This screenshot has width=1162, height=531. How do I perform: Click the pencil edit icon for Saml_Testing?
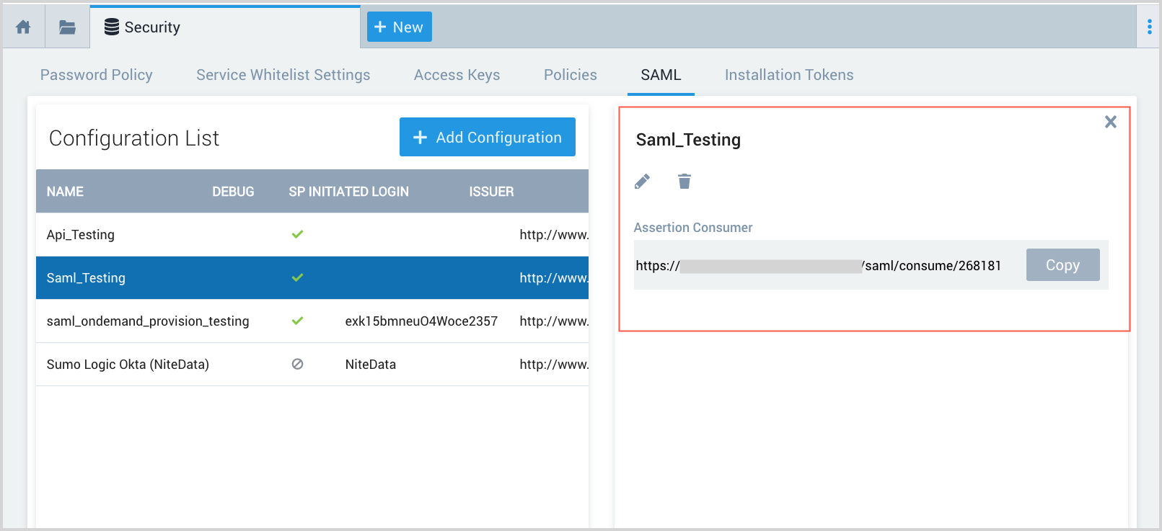pyautogui.click(x=642, y=182)
